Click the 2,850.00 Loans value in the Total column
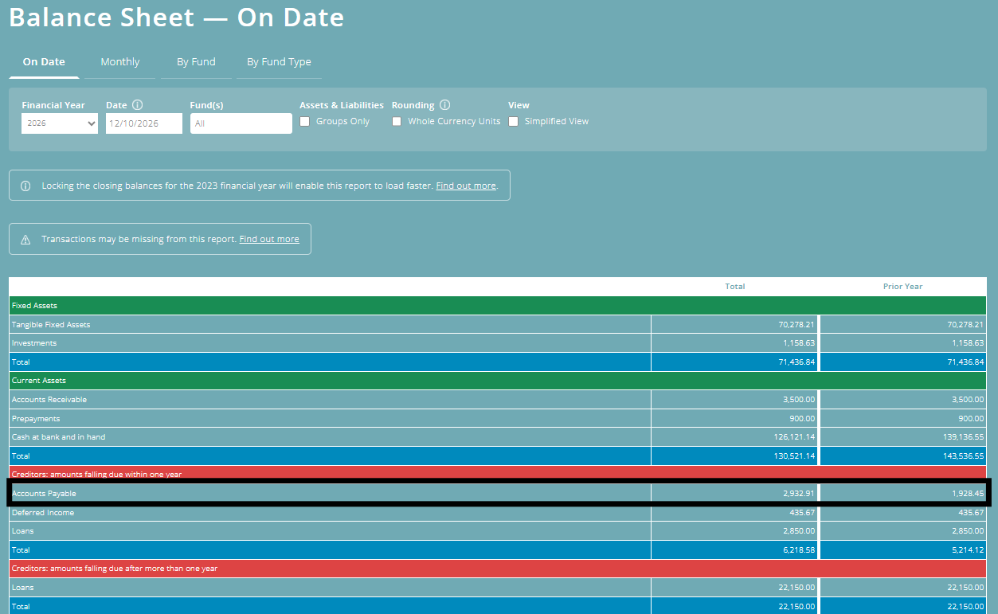 click(x=799, y=531)
